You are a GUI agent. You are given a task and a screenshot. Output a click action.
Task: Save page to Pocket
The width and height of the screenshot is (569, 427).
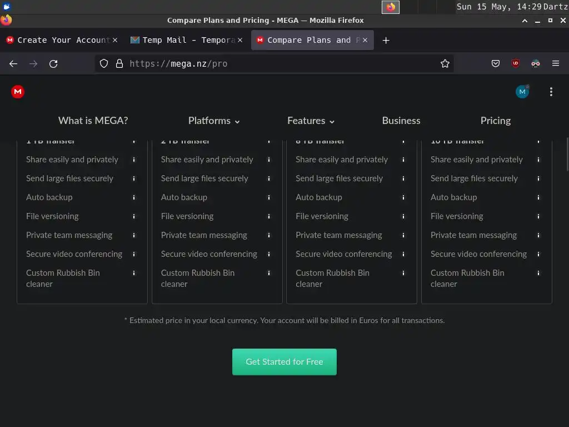[x=495, y=63]
